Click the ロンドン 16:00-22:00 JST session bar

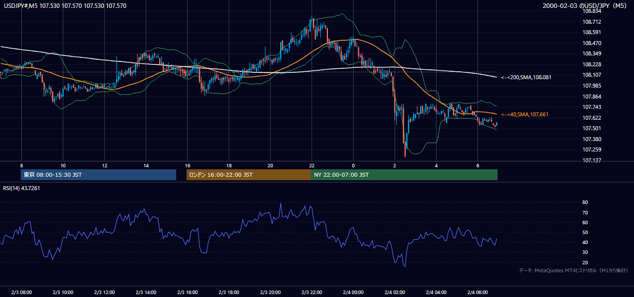tap(249, 175)
